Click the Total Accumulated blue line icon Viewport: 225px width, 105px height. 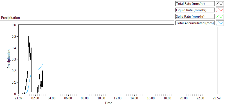[220, 23]
